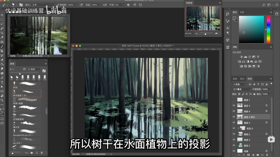The height and width of the screenshot is (157, 280).
Task: Select the Magic Wand tool
Action: (2, 28)
